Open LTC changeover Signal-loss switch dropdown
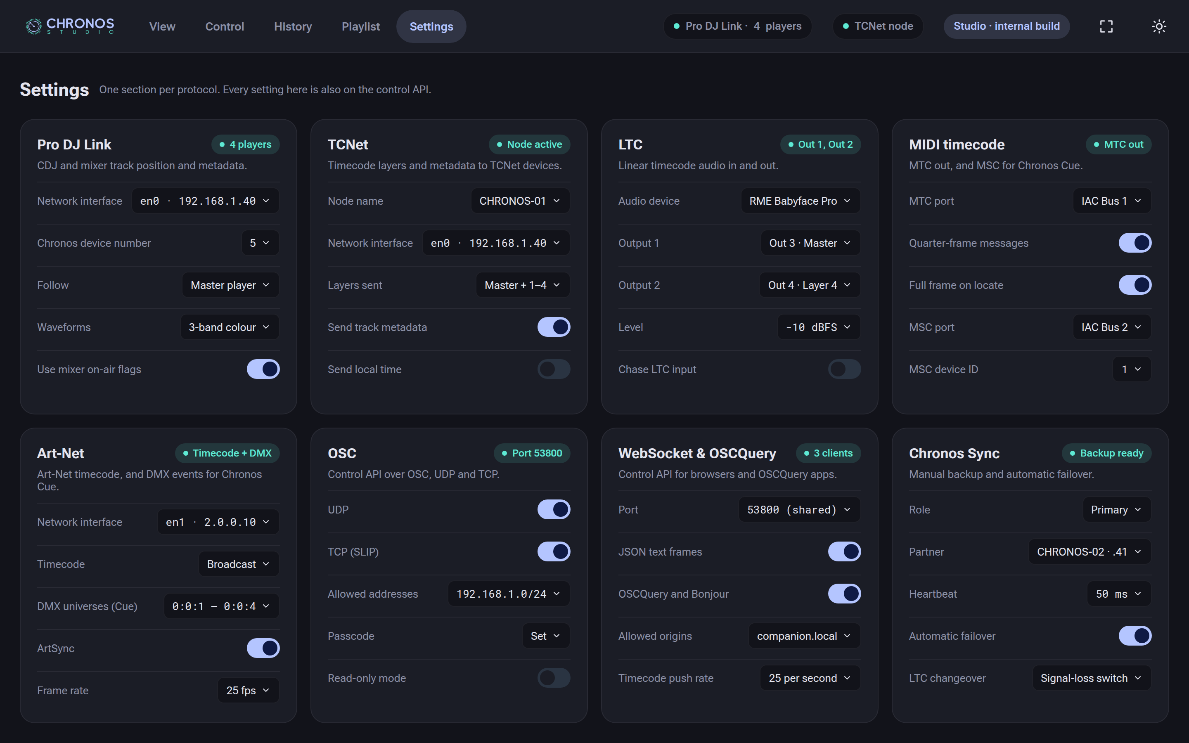The image size is (1189, 743). (1092, 678)
